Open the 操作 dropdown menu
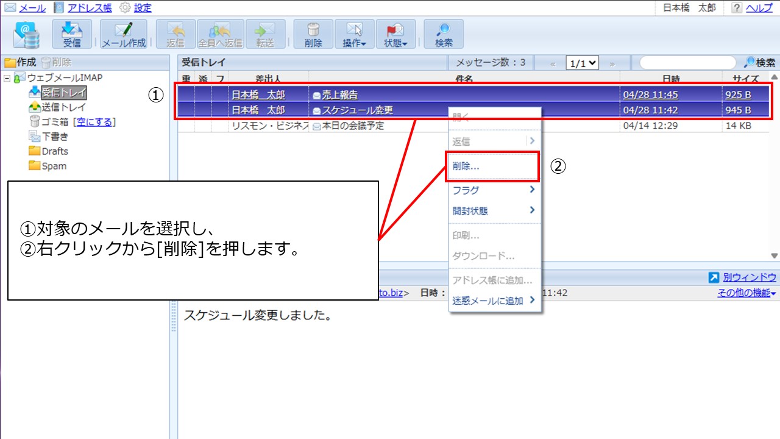The height and width of the screenshot is (439, 780). (x=354, y=34)
